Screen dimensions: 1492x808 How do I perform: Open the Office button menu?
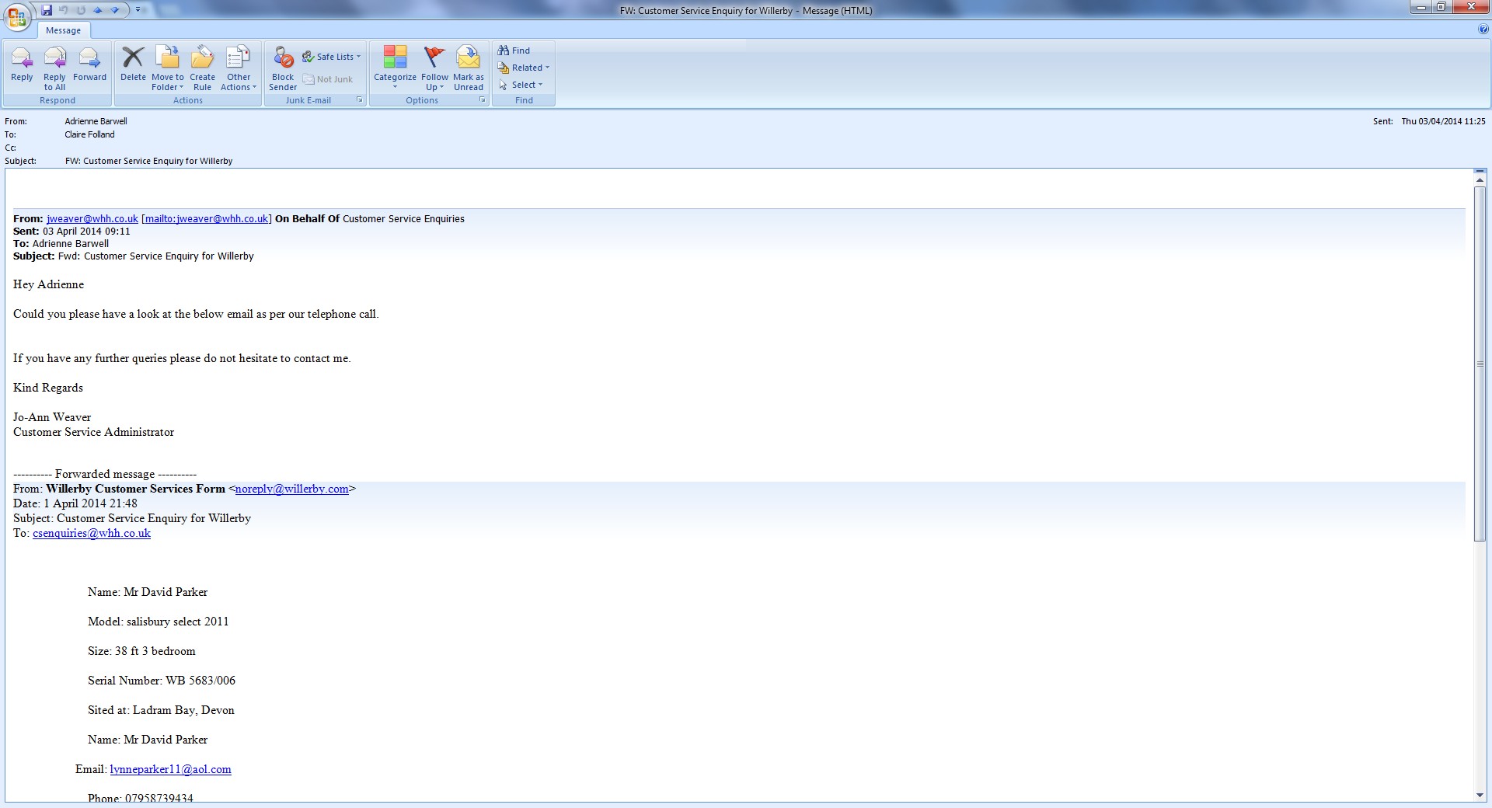click(17, 16)
